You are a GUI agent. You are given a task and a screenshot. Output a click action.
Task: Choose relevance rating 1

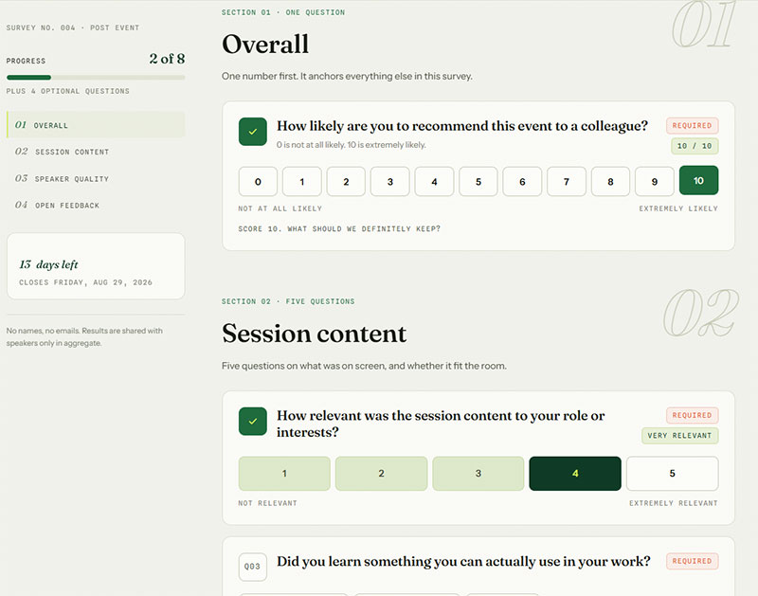(284, 473)
